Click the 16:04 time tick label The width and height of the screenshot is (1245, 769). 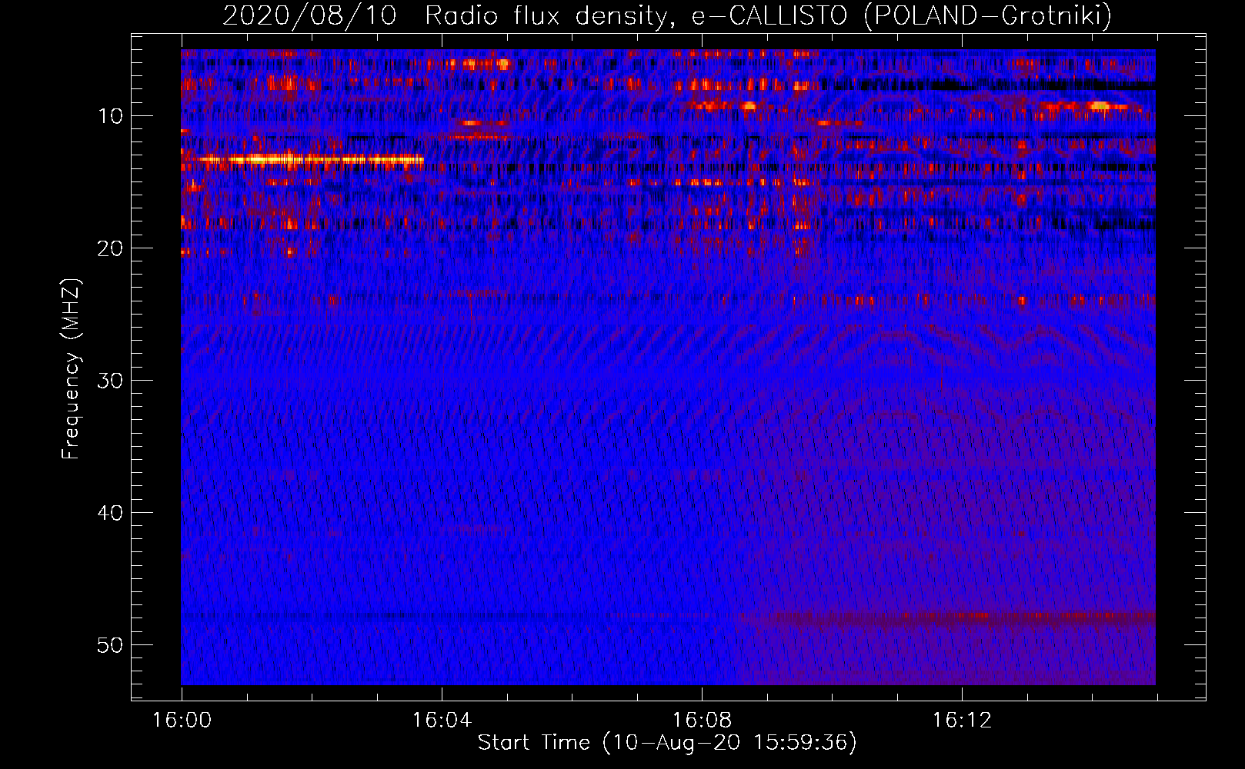click(442, 721)
